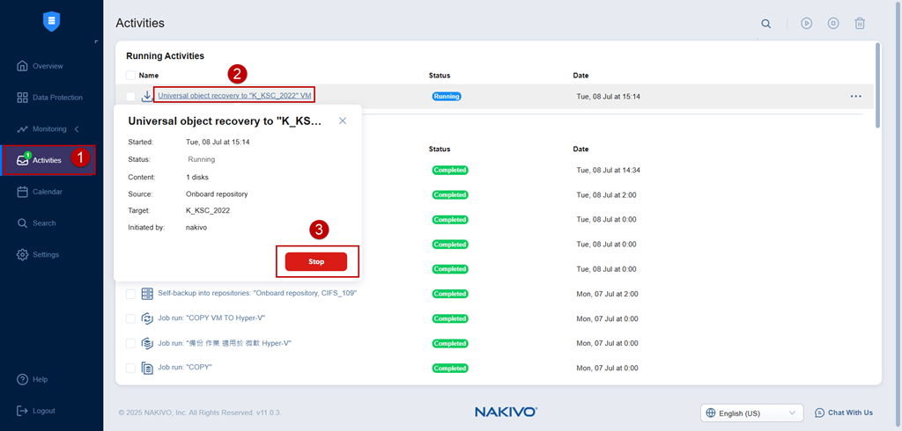Open Settings from the sidebar
Viewport: 902px width, 431px height.
point(38,254)
